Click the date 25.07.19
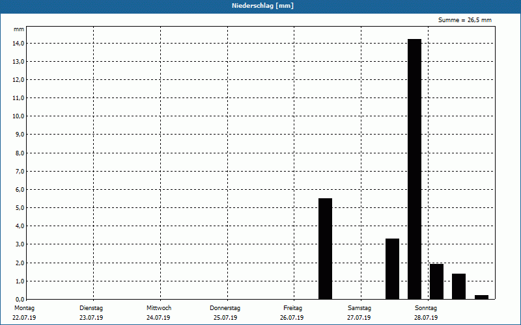Screen dimensions: 521x325 [225, 318]
